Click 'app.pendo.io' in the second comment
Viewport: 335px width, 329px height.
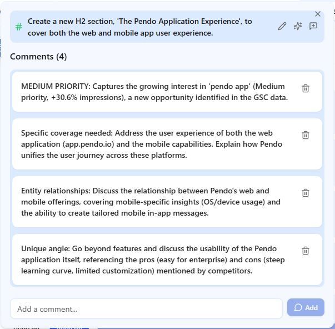pos(89,144)
